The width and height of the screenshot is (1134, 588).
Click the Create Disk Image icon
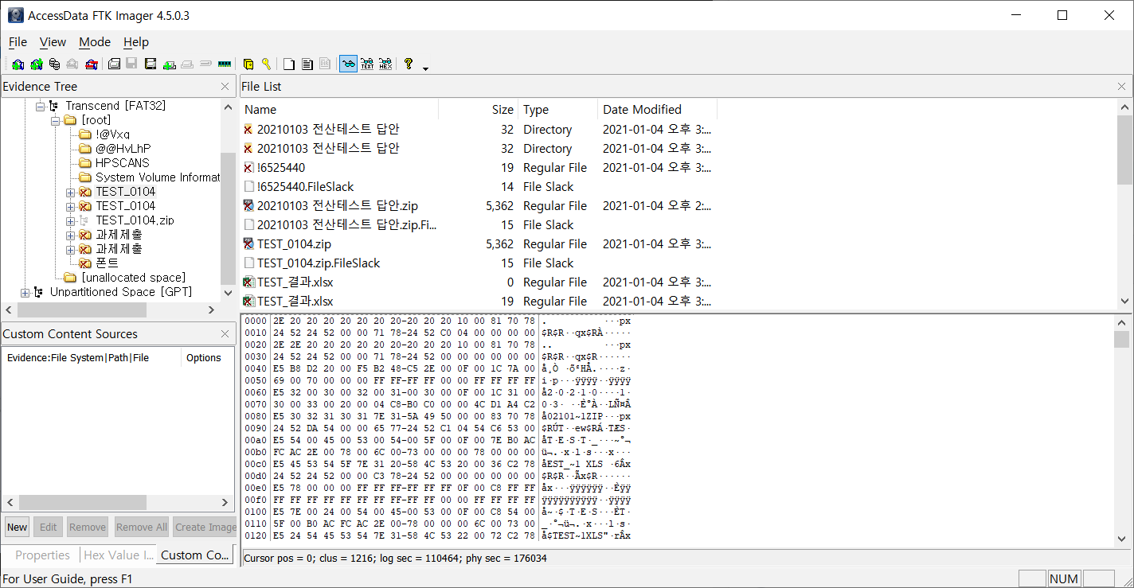point(114,64)
